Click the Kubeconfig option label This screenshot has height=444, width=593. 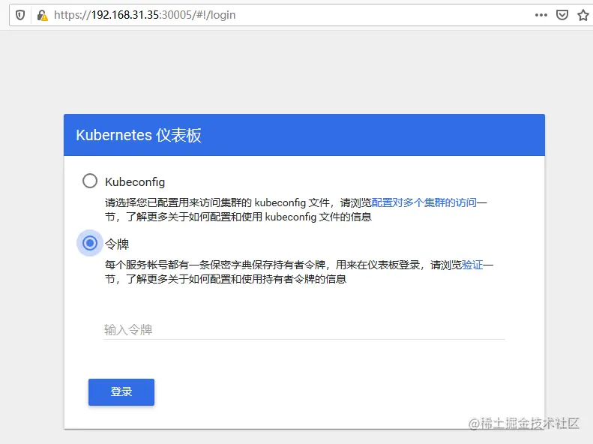pos(135,182)
